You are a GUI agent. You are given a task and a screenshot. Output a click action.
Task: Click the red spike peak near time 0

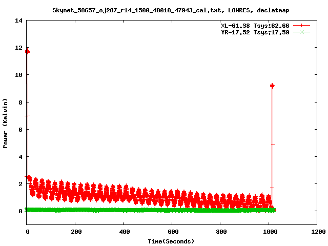[x=27, y=51]
